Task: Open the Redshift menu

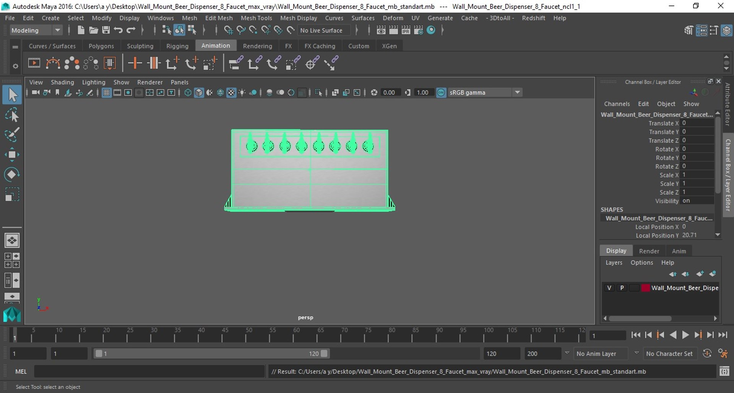Action: point(533,18)
